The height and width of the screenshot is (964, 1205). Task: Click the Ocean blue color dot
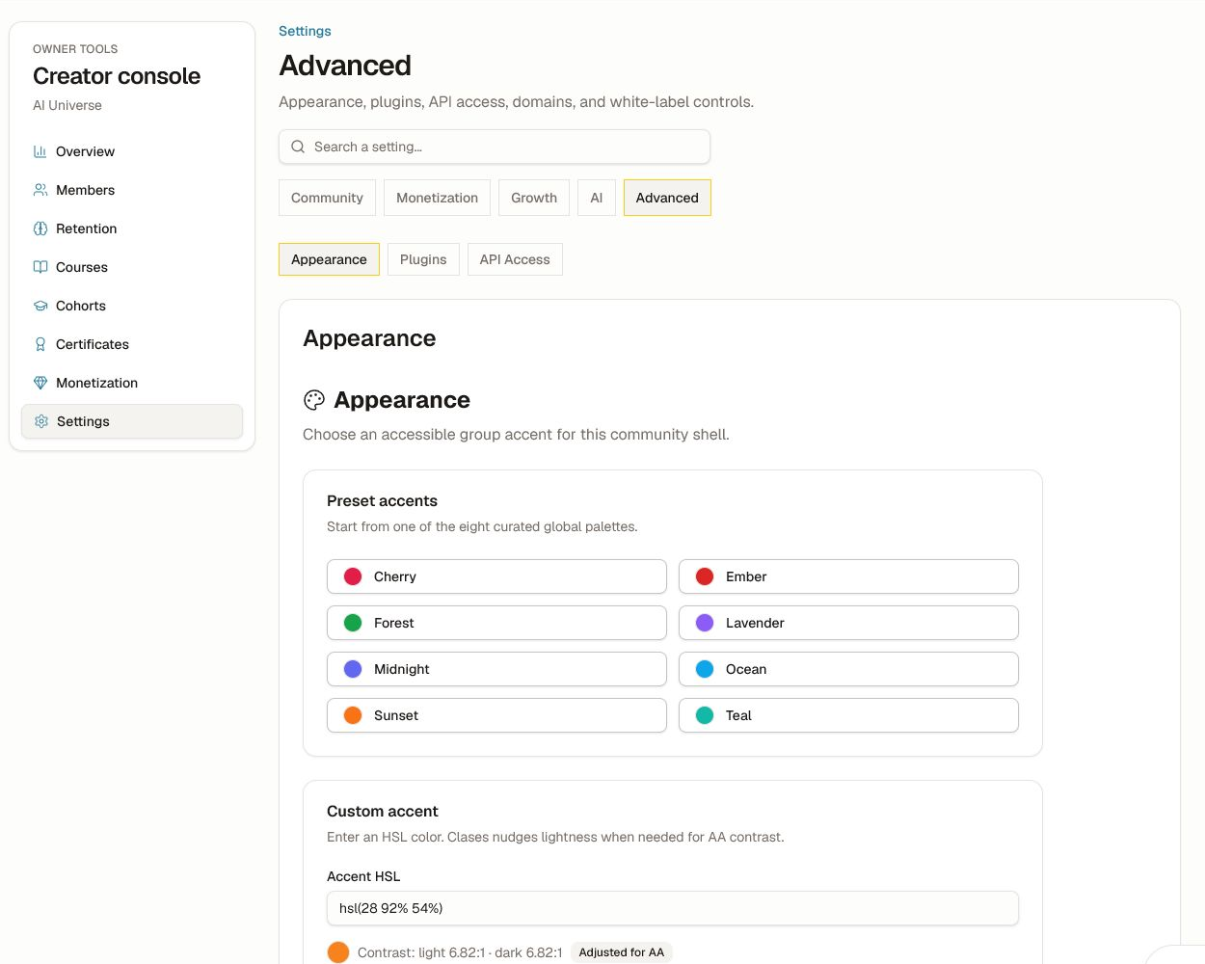pyautogui.click(x=705, y=669)
